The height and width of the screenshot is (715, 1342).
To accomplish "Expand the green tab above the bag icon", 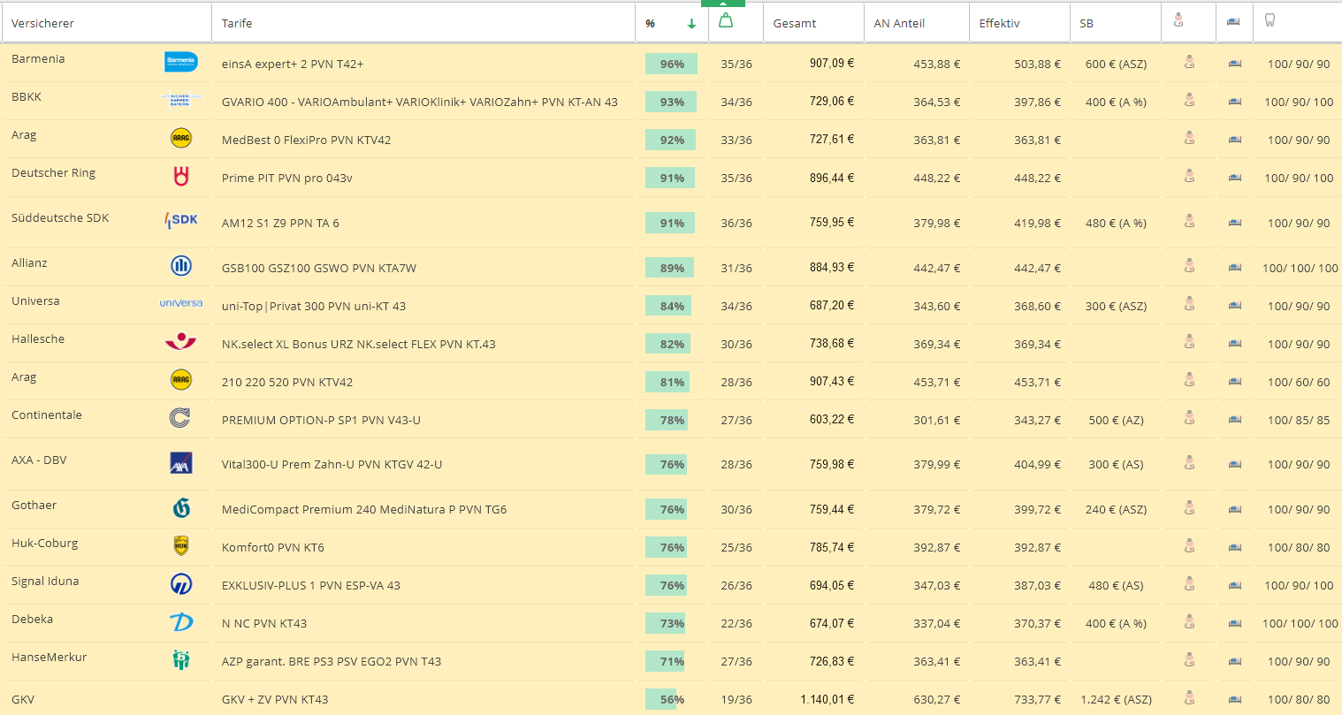I will click(723, 4).
